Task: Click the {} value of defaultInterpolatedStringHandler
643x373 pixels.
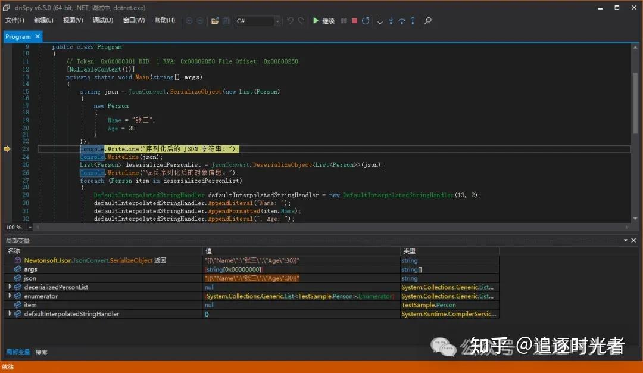Action: point(207,314)
